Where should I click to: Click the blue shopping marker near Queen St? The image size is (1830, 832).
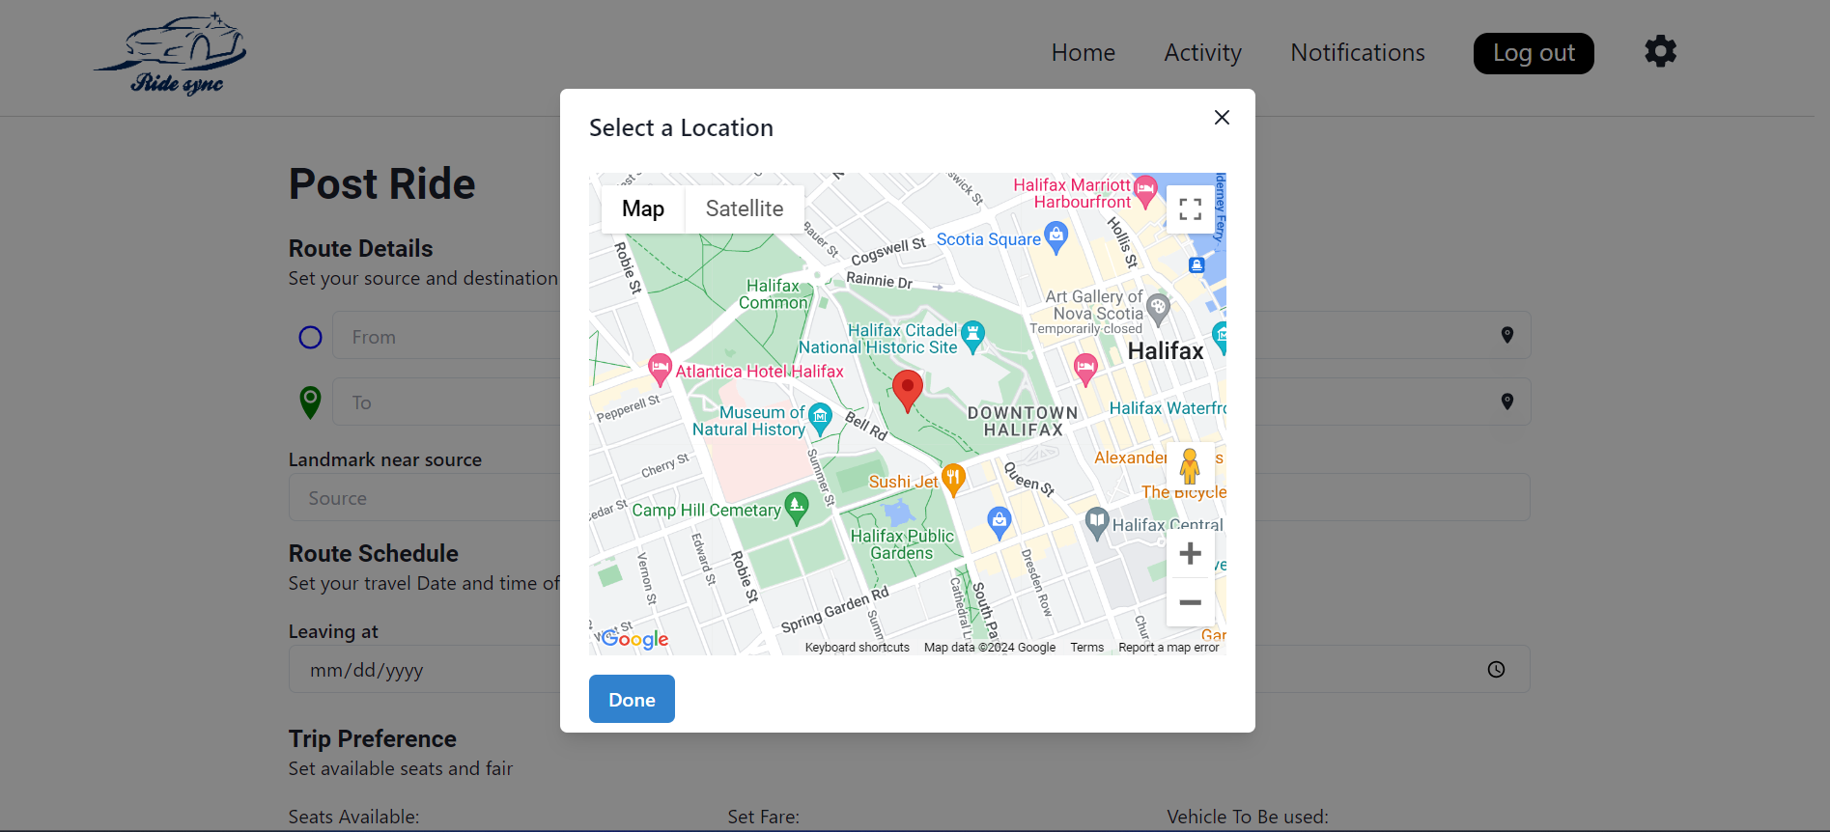(x=999, y=523)
